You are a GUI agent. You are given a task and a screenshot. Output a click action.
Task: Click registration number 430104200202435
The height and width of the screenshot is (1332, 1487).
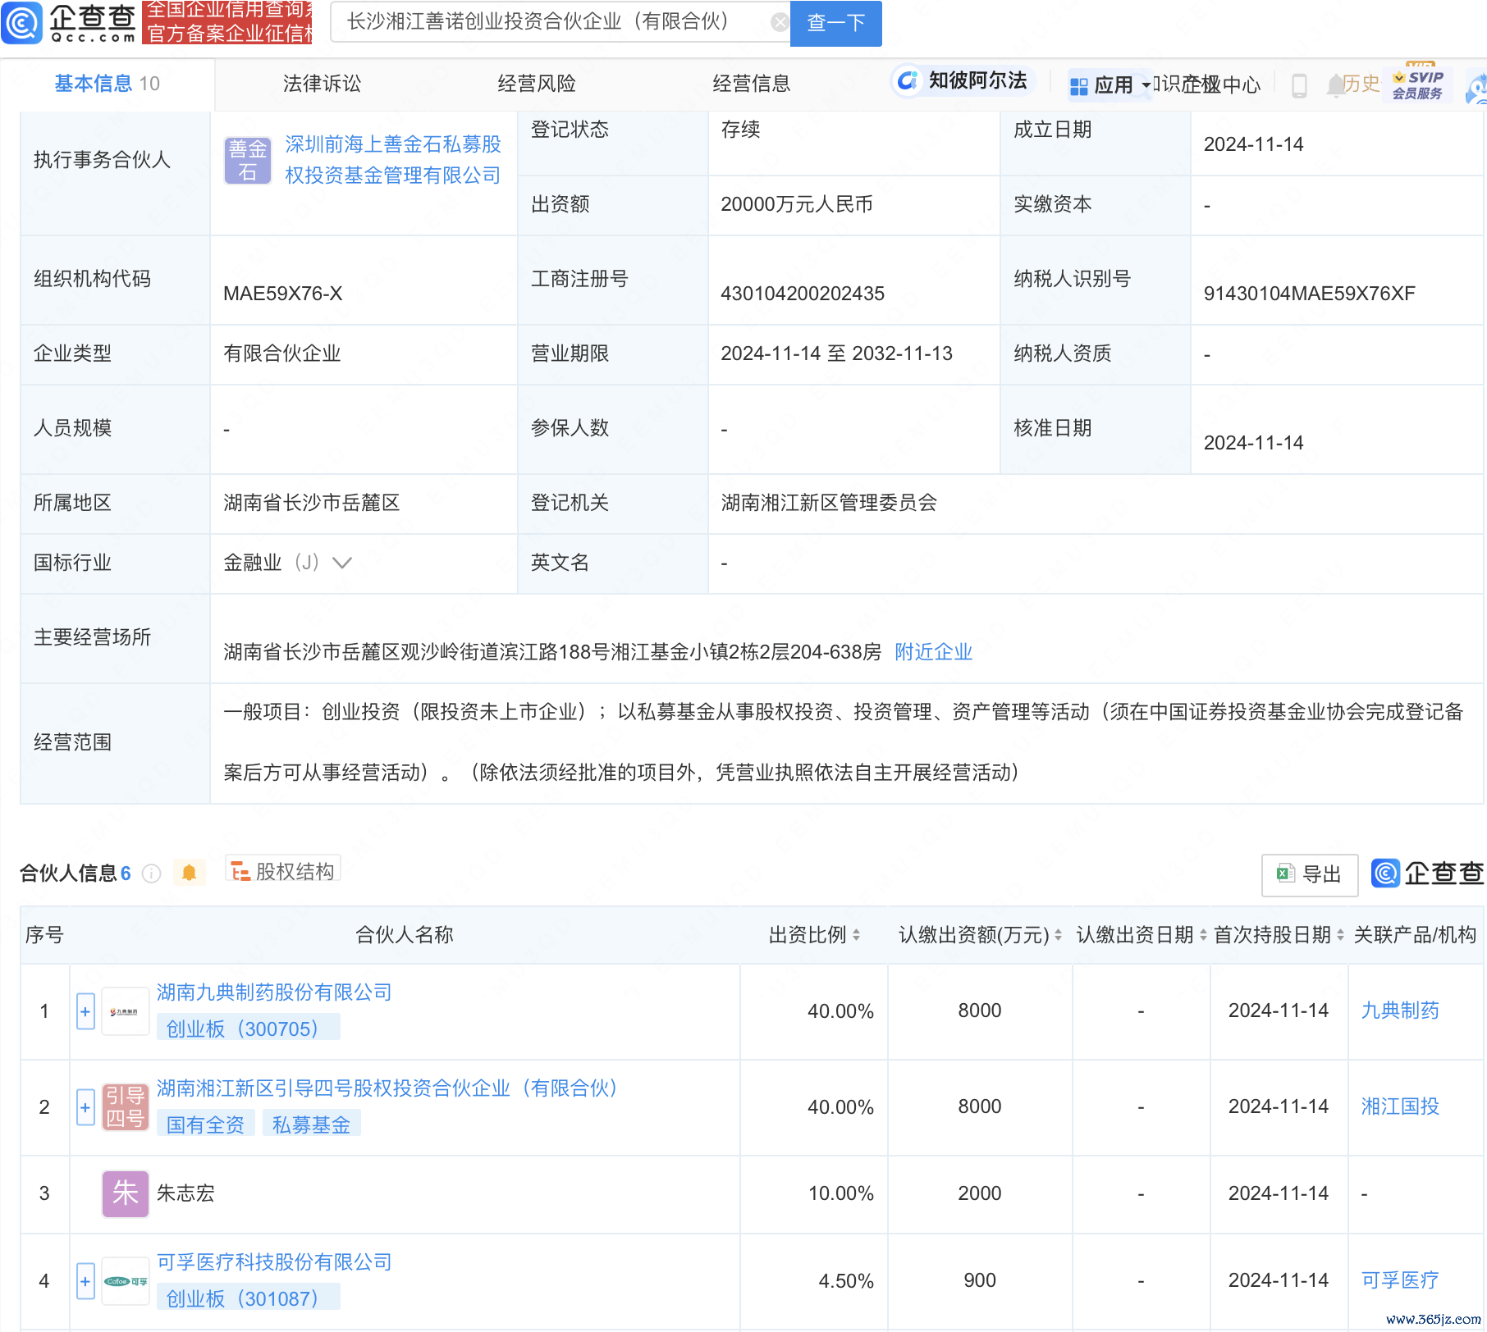803,294
